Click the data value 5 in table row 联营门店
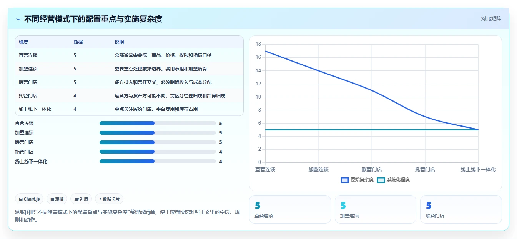The image size is (517, 239). tap(75, 82)
